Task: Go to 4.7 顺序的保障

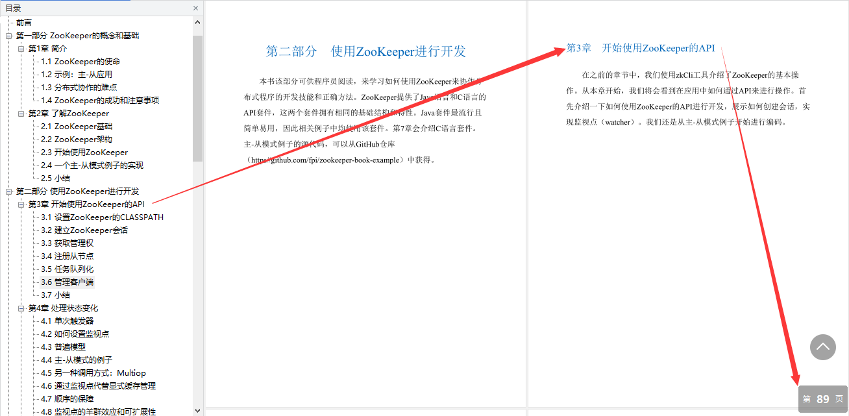Action: click(x=67, y=399)
